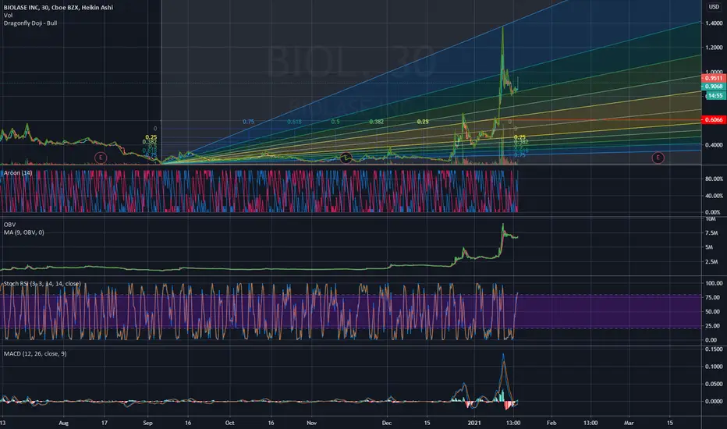Viewport: 727px width, 429px height.
Task: Click 40.00% on the Aroon scale
Action: coord(714,196)
